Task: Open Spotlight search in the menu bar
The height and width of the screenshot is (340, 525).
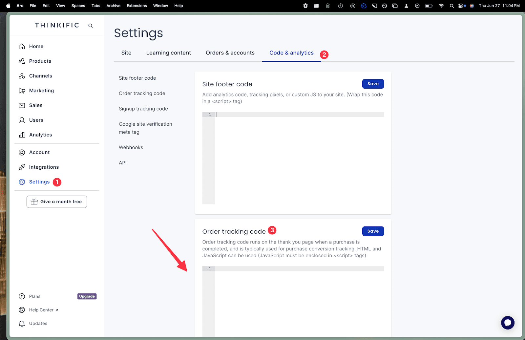Action: [452, 6]
